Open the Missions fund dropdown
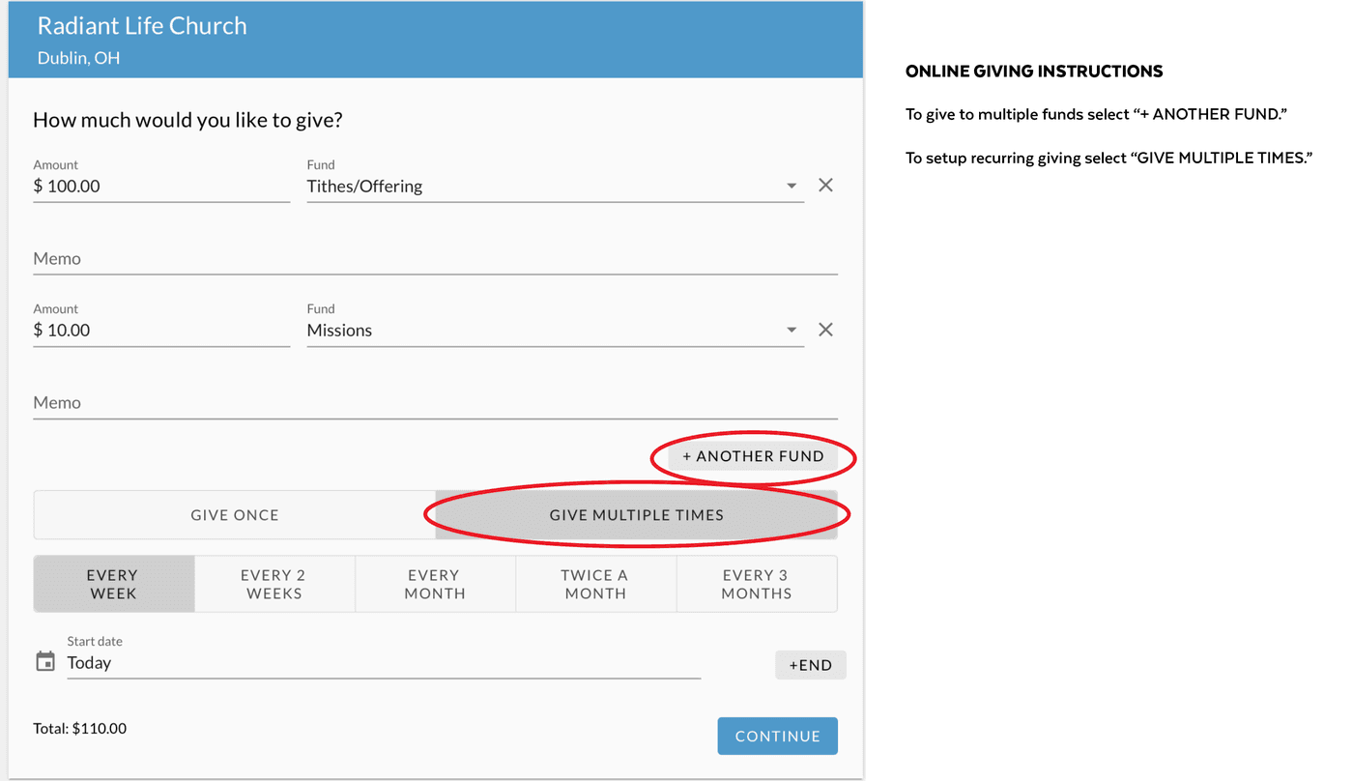 (555, 330)
